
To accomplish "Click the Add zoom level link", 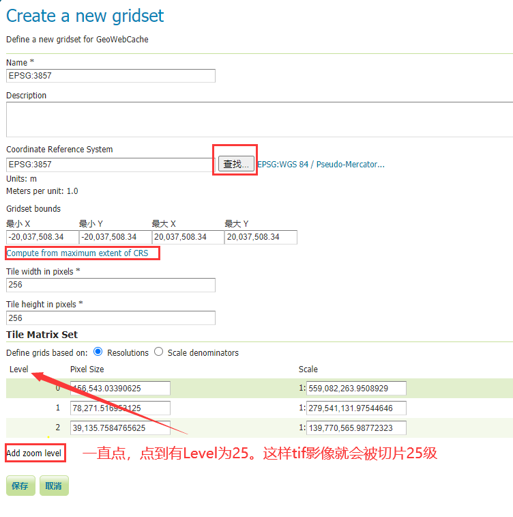I will coord(34,453).
